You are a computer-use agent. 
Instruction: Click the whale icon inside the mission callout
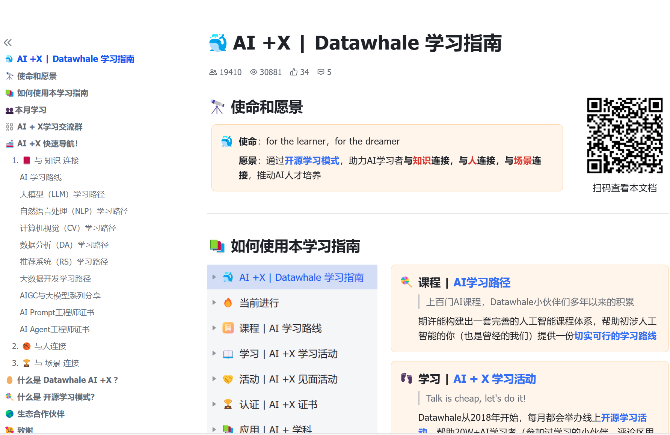coord(227,141)
